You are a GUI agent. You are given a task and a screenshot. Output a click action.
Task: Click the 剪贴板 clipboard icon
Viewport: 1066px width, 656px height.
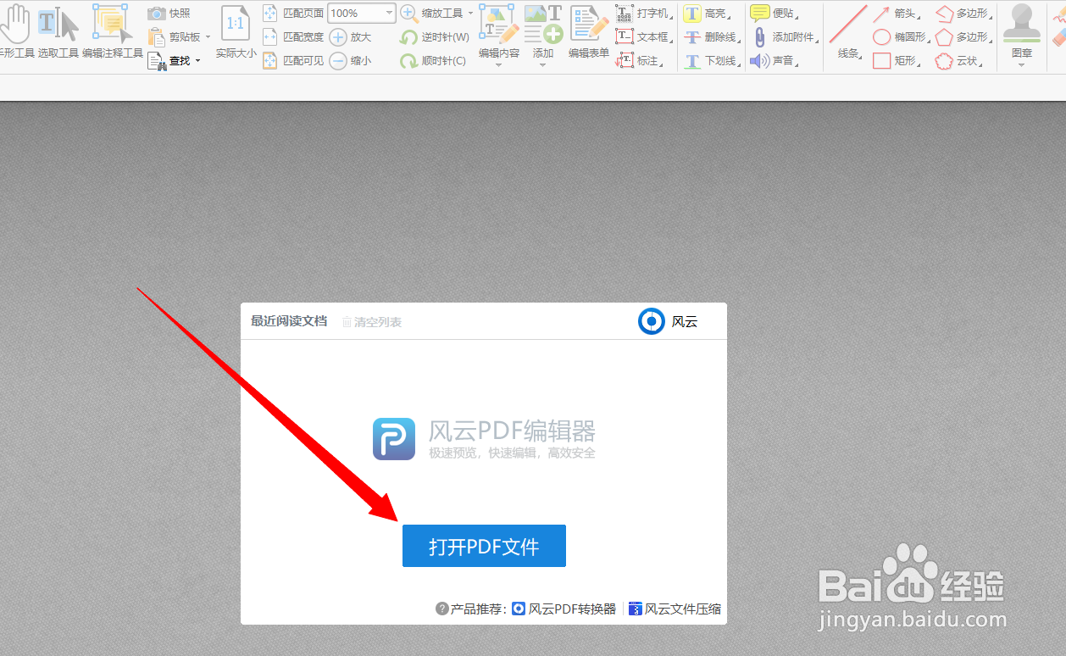click(156, 36)
